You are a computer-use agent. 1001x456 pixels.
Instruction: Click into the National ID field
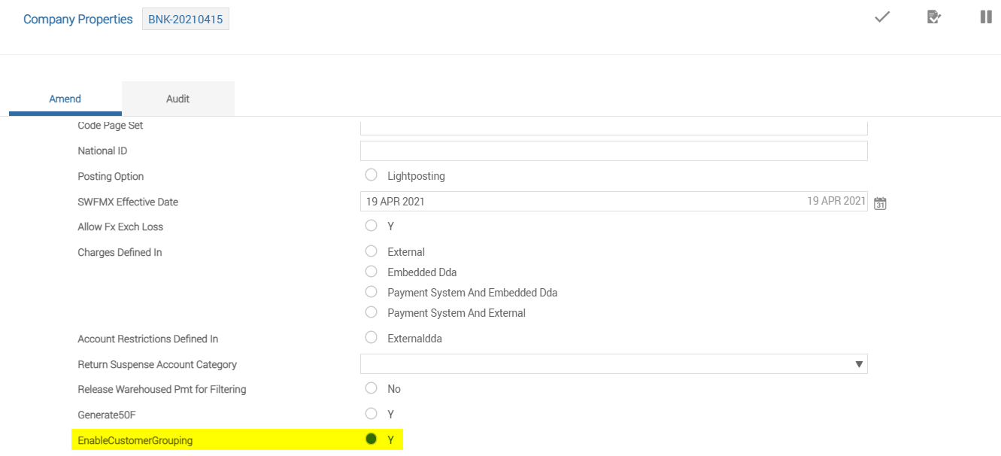pyautogui.click(x=614, y=150)
